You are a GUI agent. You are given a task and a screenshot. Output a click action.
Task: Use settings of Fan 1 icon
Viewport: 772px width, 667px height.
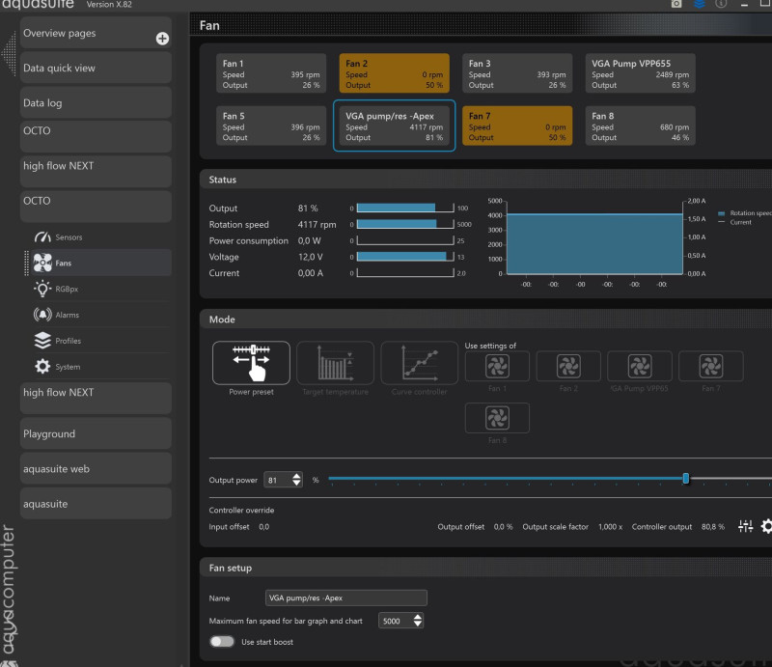[497, 366]
